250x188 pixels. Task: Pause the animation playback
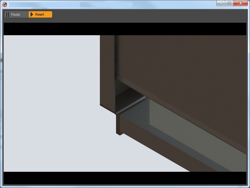coord(16,14)
